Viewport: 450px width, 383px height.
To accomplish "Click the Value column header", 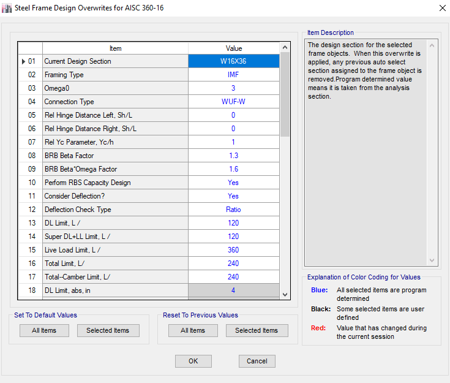I will point(234,48).
